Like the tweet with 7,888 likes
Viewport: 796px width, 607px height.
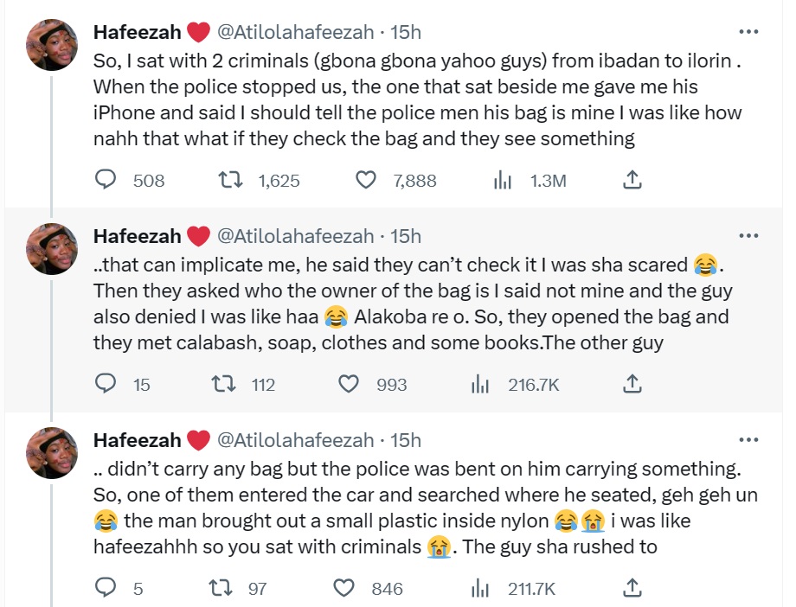[366, 180]
